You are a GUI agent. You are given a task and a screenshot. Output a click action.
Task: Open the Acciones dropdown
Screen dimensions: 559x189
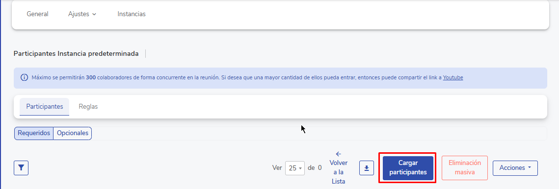coord(515,168)
